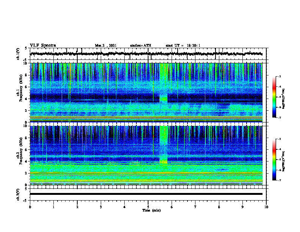300x232 pixels.
Task: Click the "2" kHz tick on ch.1 frequency axis
Action: [26, 110]
